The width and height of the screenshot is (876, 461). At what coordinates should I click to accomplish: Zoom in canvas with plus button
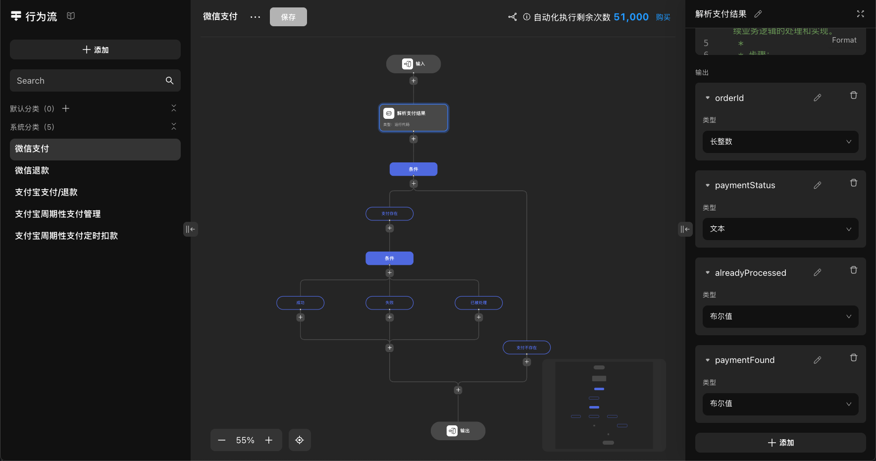click(269, 440)
